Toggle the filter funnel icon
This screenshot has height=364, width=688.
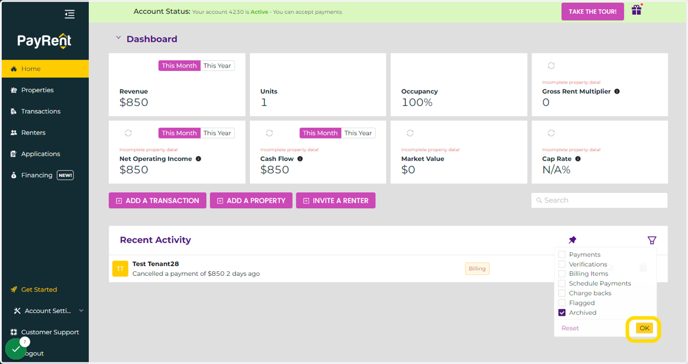click(x=652, y=240)
